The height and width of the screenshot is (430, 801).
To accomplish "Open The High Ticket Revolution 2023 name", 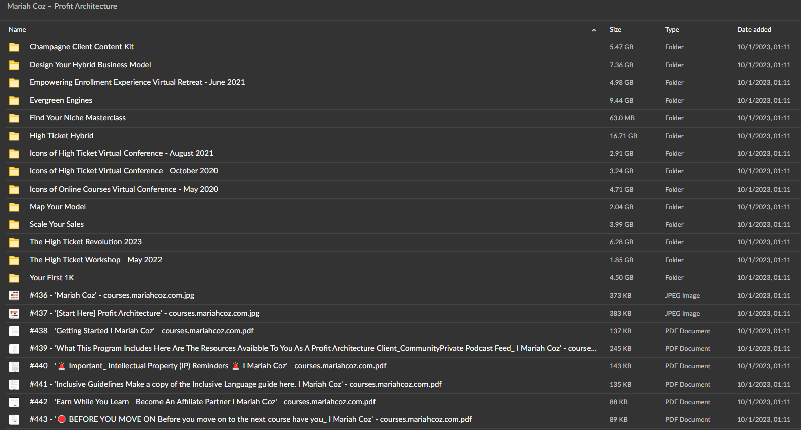I will point(86,242).
